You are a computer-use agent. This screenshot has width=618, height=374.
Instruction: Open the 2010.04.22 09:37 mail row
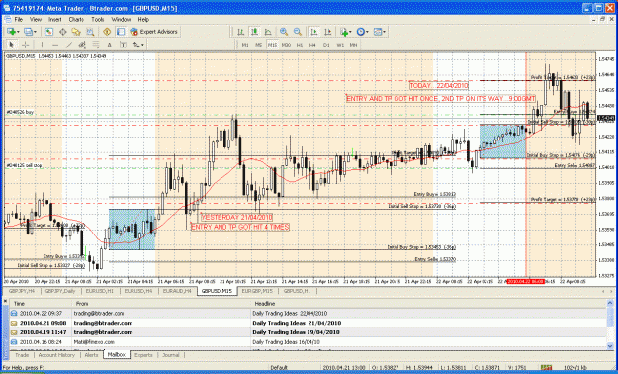tap(308, 313)
